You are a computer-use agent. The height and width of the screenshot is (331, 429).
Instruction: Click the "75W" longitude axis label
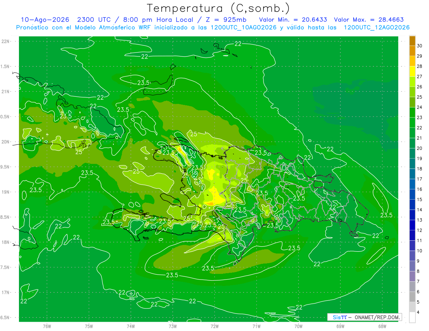click(x=89, y=326)
